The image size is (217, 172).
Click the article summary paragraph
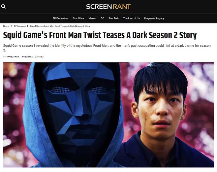point(107,48)
